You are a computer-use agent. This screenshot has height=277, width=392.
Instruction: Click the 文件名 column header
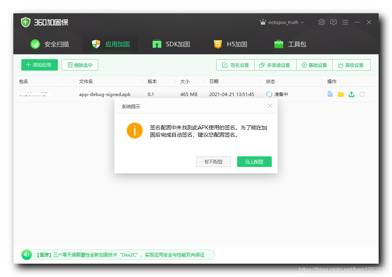[86, 81]
